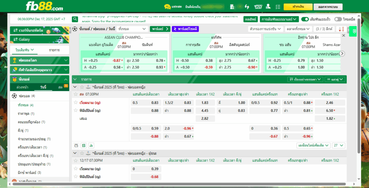Viewport: 369px width, 188px height.
Task: Select the ล่วงหน้า early tab
Action: click(22, 87)
